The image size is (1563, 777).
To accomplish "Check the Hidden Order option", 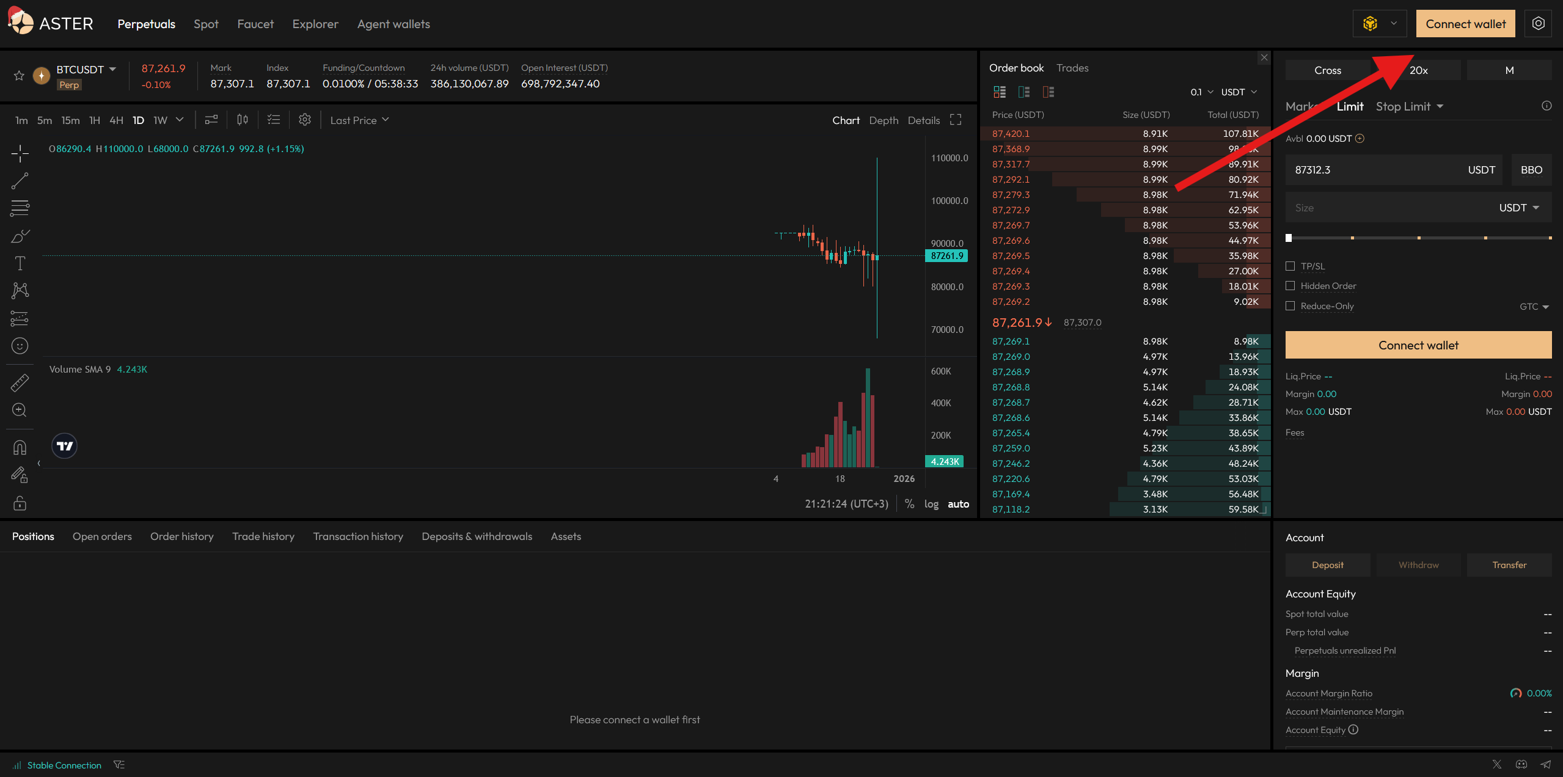I will tap(1290, 286).
